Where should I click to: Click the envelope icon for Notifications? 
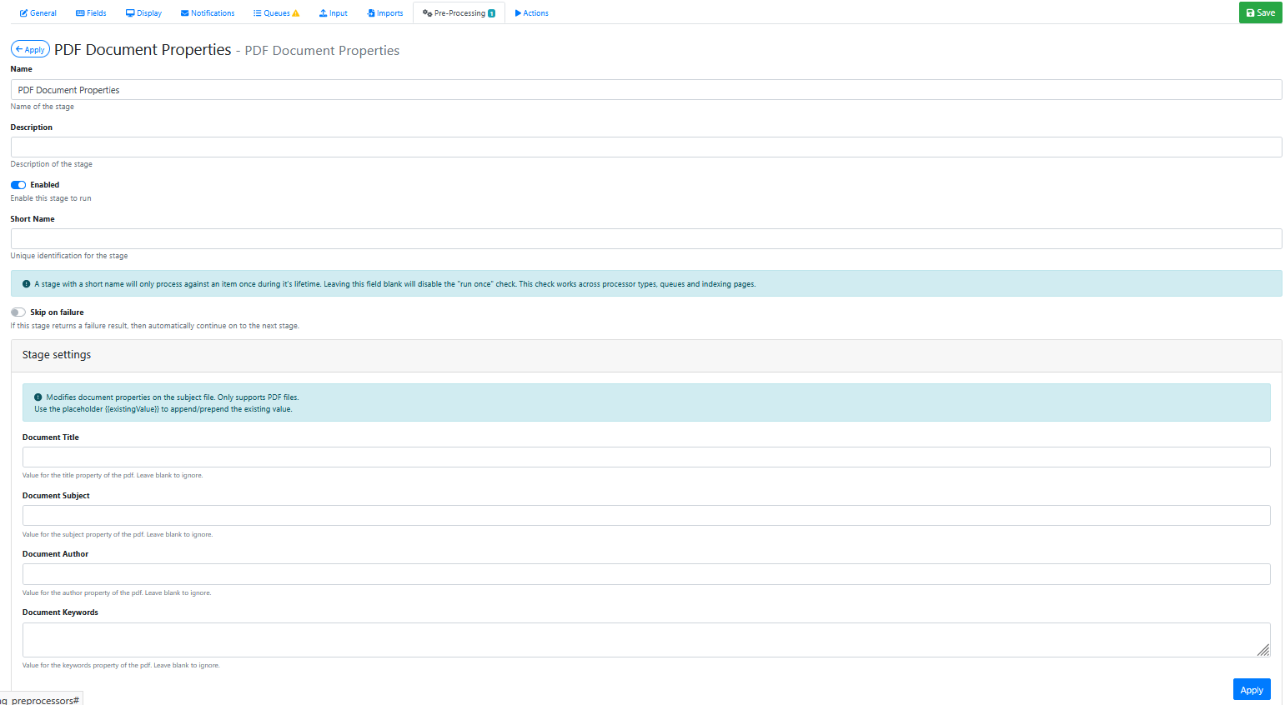184,13
